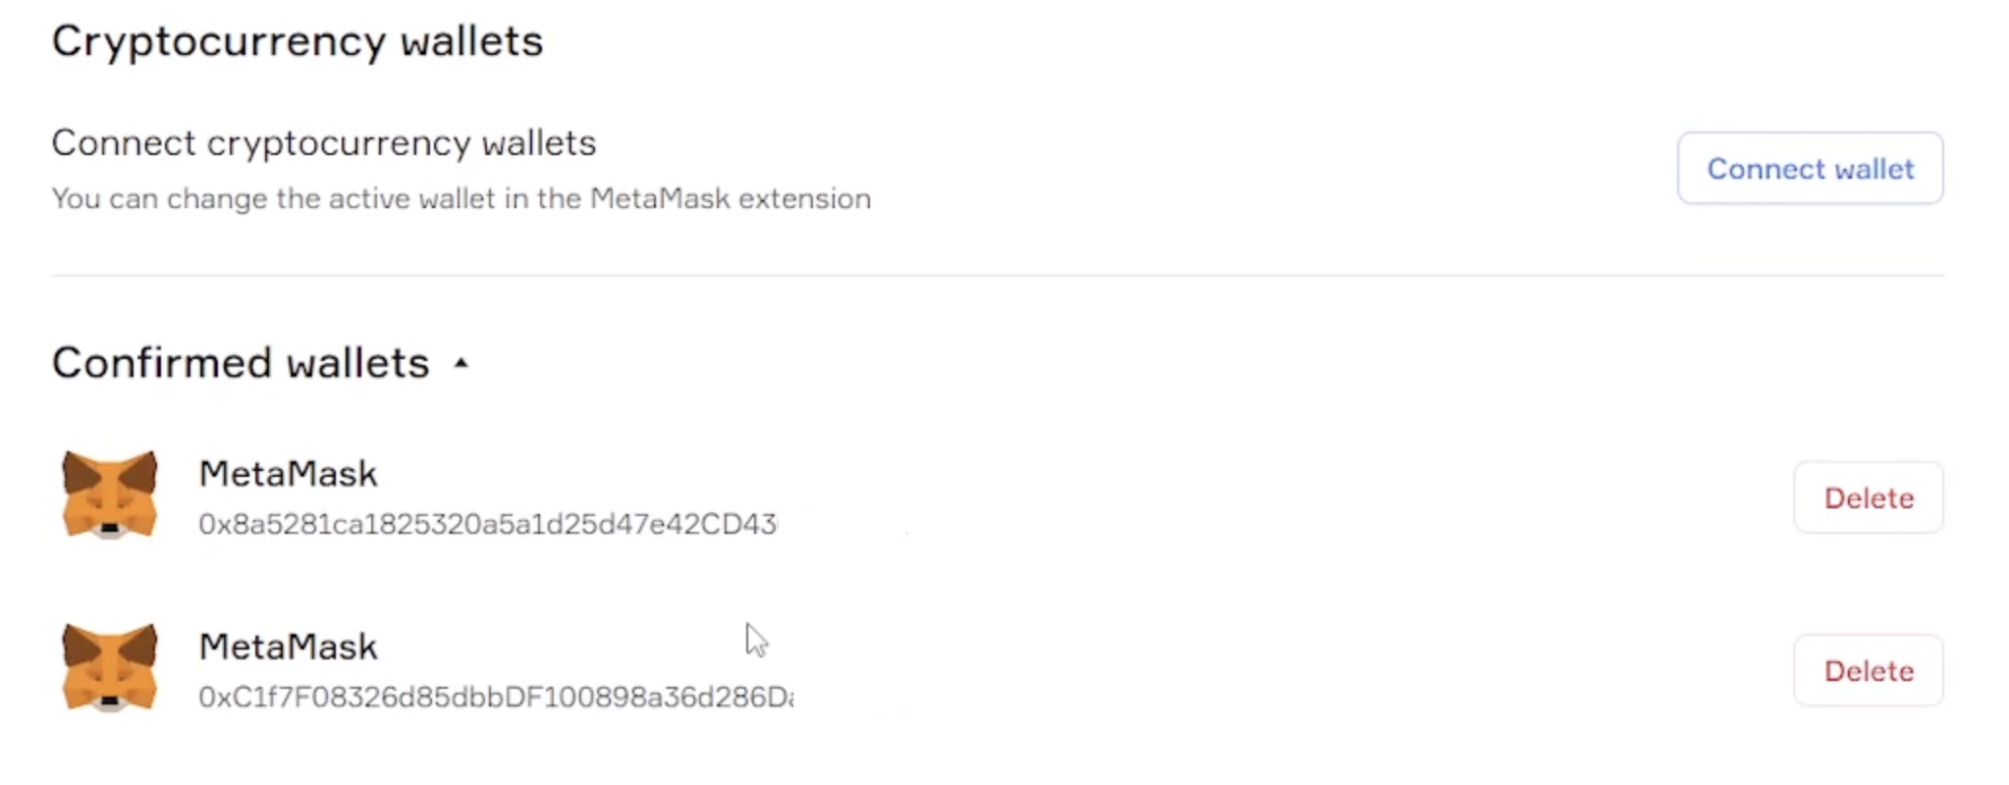This screenshot has width=2009, height=785.
Task: Click the MetaMask name above the 0x8a5281 address
Action: point(288,474)
